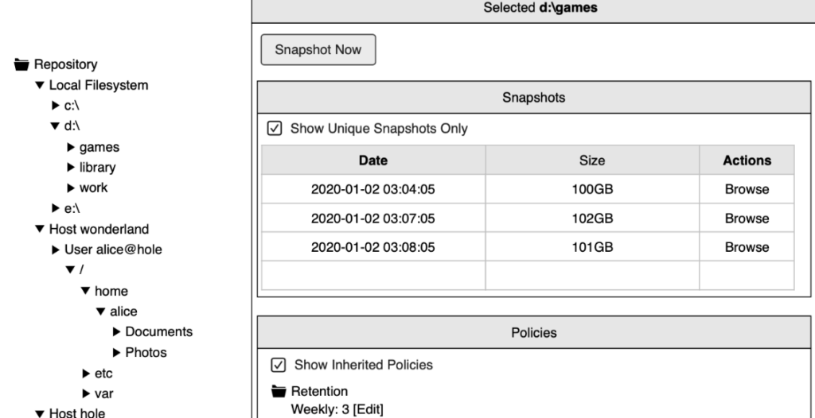Select User alice@hole tree item

(x=113, y=250)
